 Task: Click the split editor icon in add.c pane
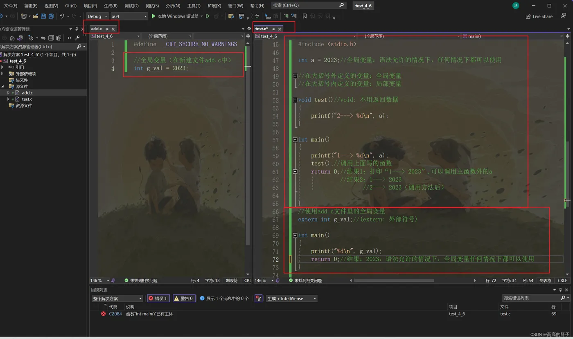coord(248,36)
